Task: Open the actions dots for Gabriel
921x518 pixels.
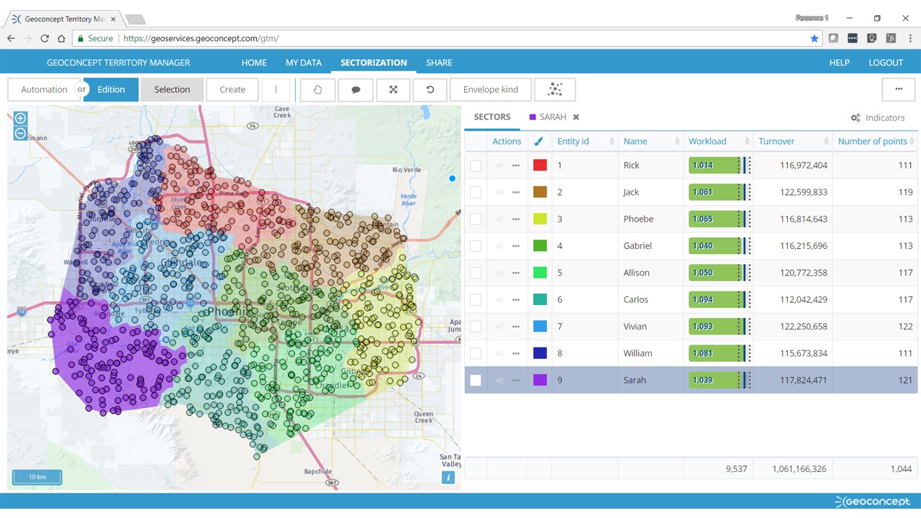Action: tap(515, 246)
